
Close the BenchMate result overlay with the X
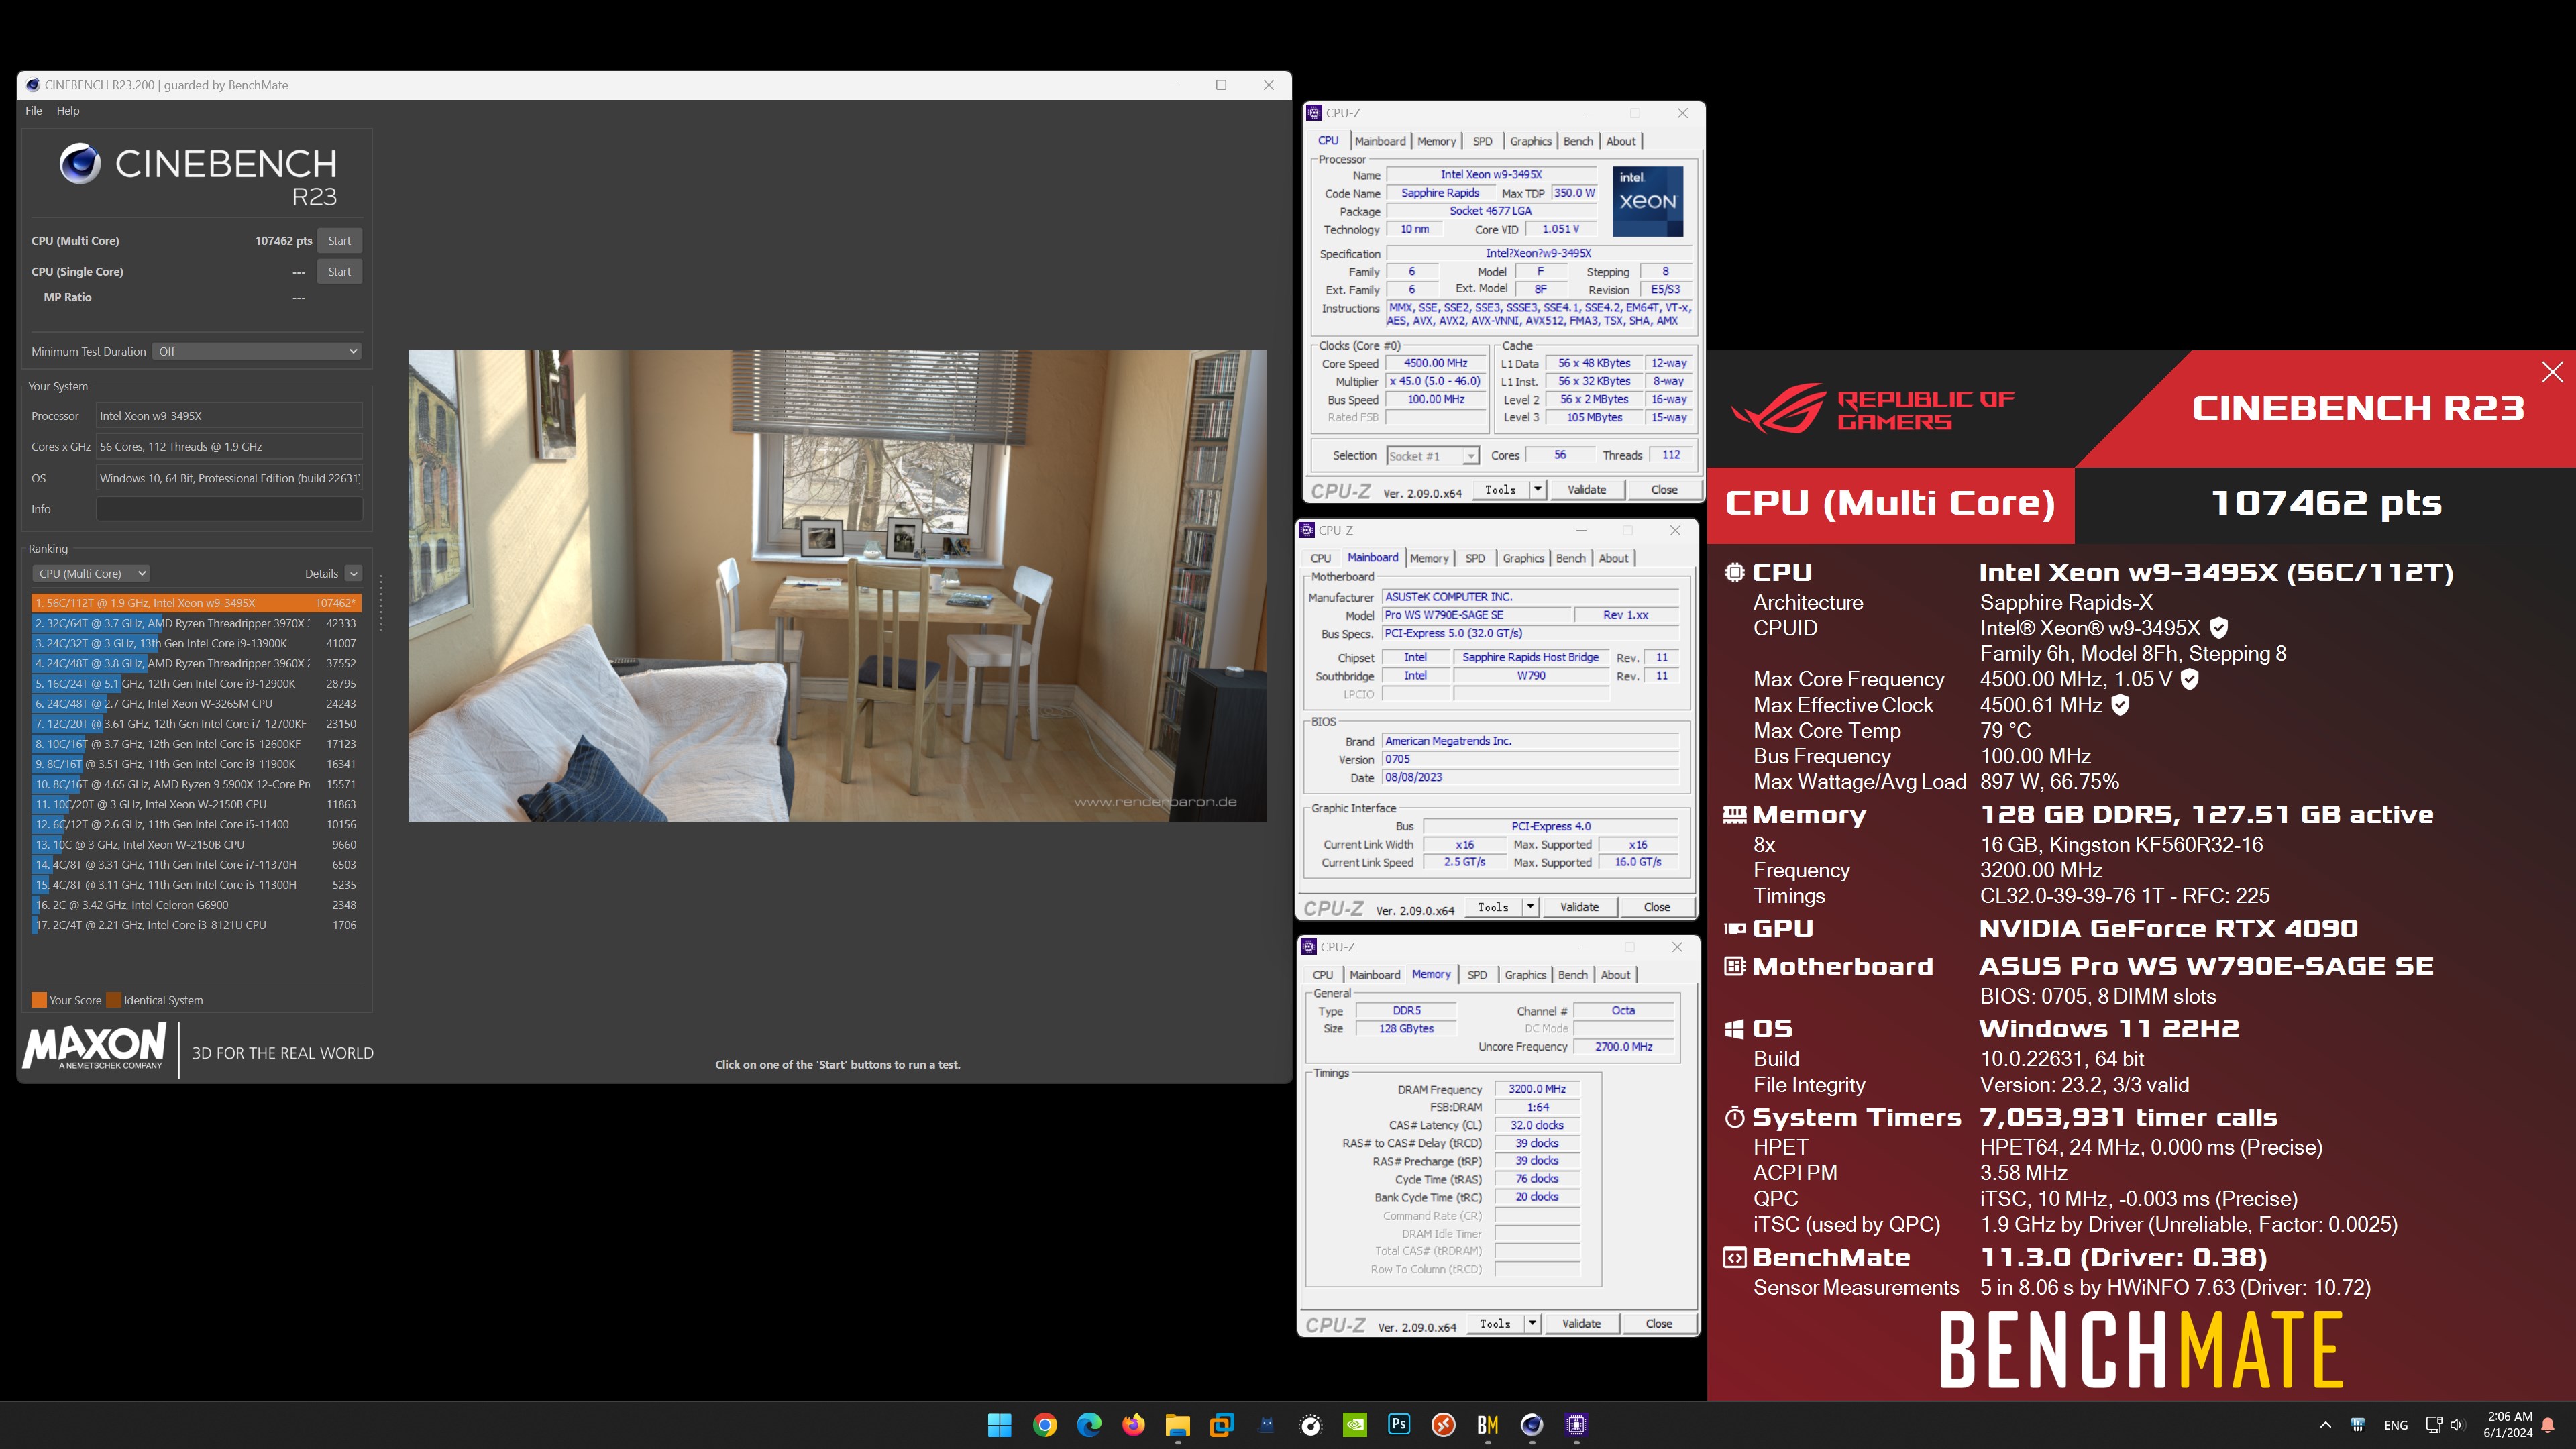[2552, 372]
